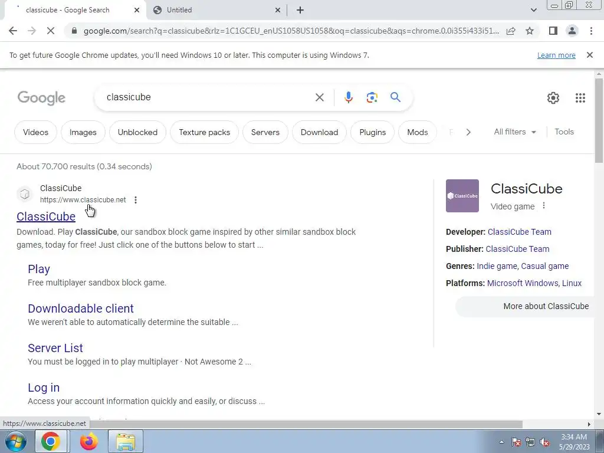This screenshot has width=604, height=453.
Task: Open the ClassiCube result title link
Action: pyautogui.click(x=46, y=216)
